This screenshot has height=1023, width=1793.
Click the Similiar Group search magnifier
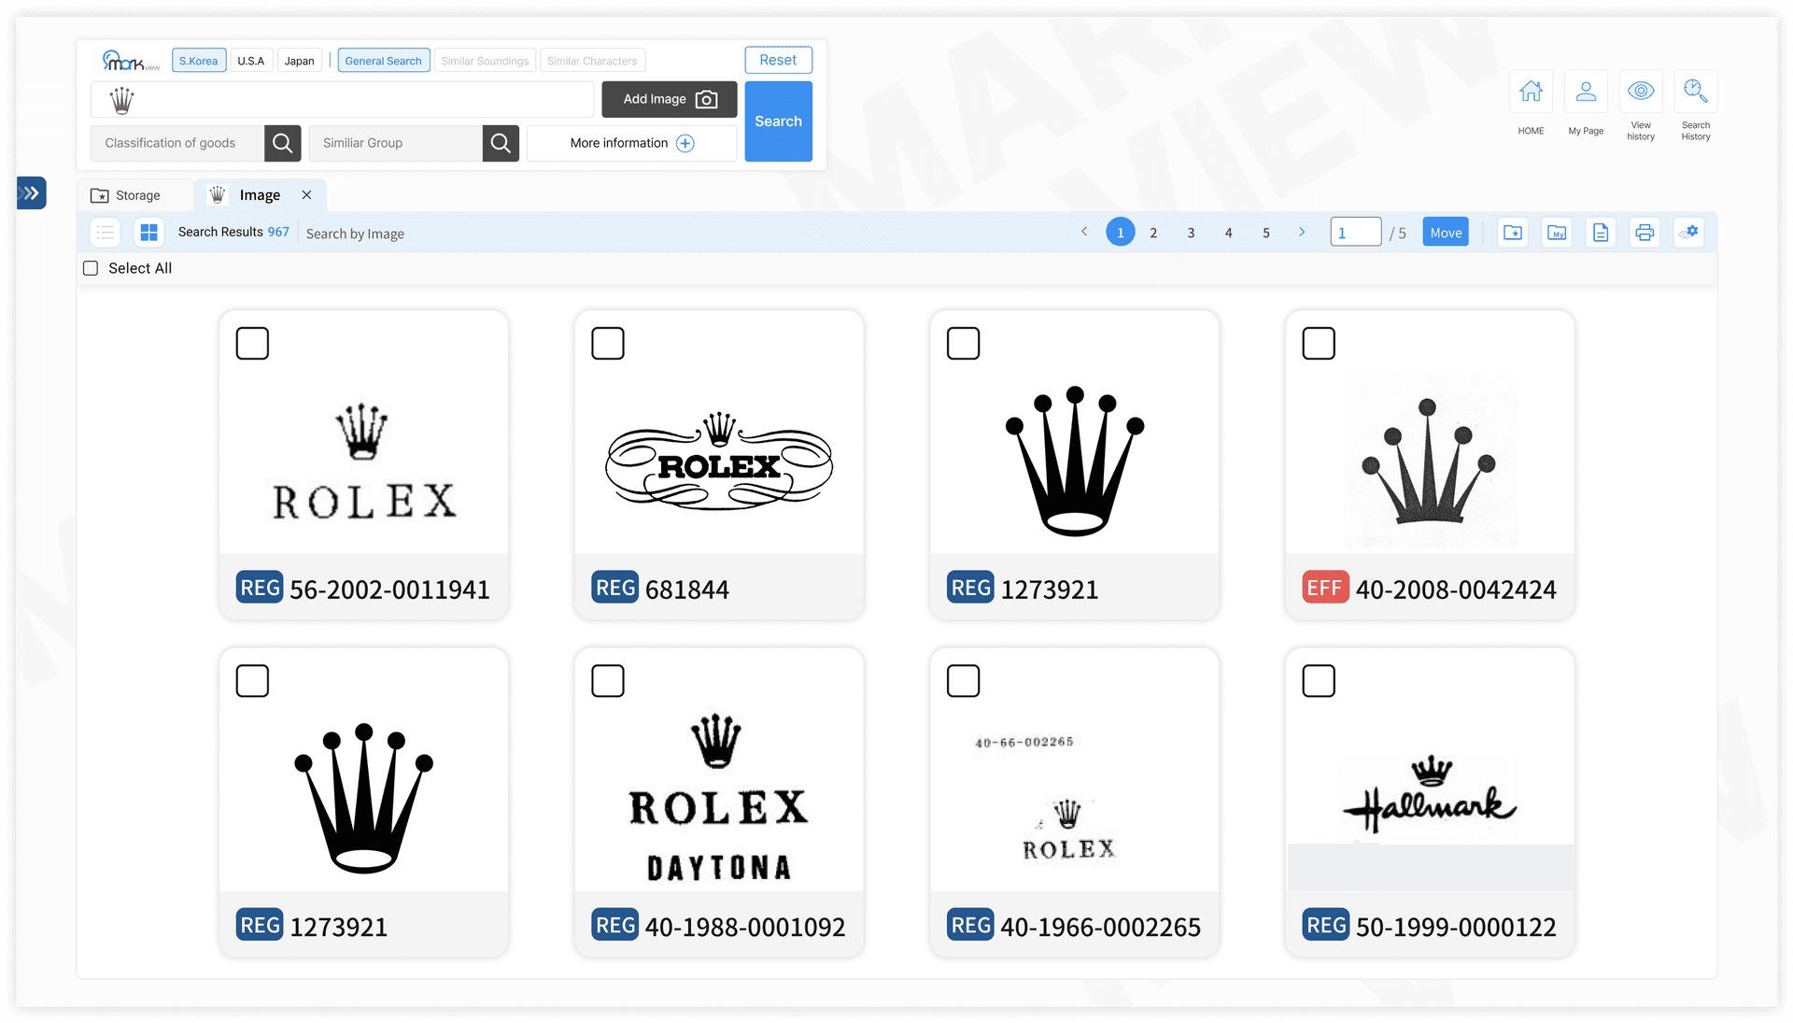pos(501,143)
